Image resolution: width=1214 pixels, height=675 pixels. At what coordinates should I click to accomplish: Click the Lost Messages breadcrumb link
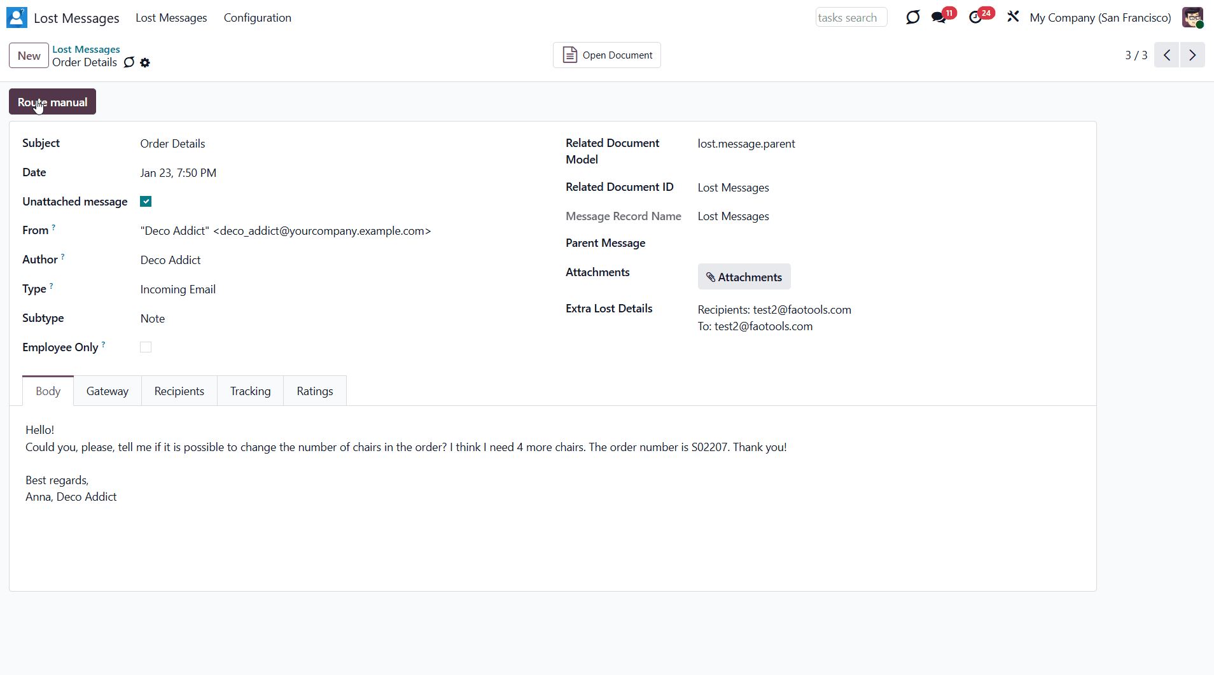click(86, 49)
